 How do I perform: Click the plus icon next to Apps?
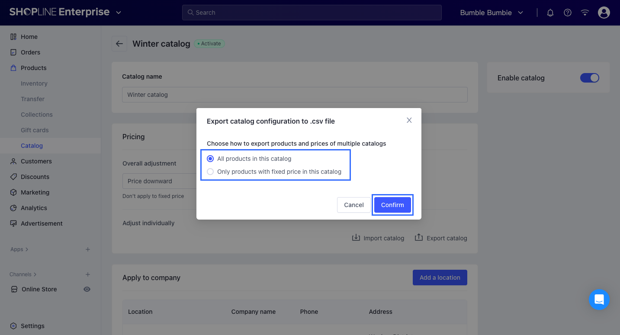pos(88,249)
